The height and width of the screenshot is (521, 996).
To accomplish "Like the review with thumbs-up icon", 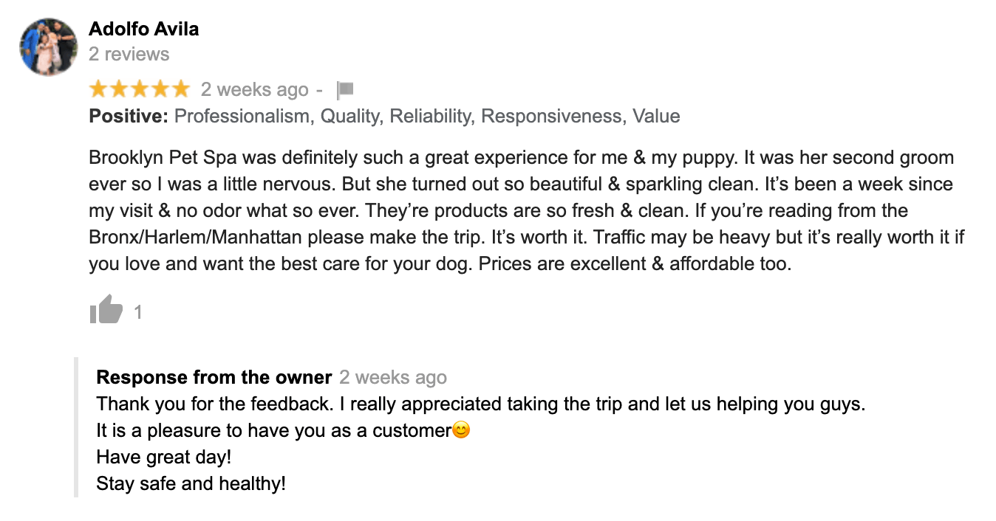I will coord(106,310).
